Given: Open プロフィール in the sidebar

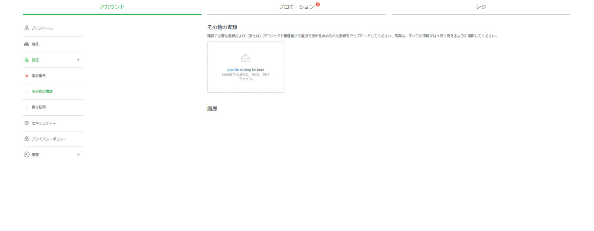Looking at the screenshot, I should coord(42,28).
